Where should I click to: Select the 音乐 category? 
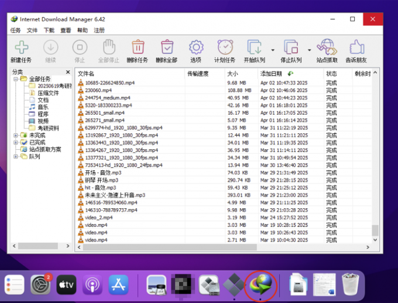(43, 107)
